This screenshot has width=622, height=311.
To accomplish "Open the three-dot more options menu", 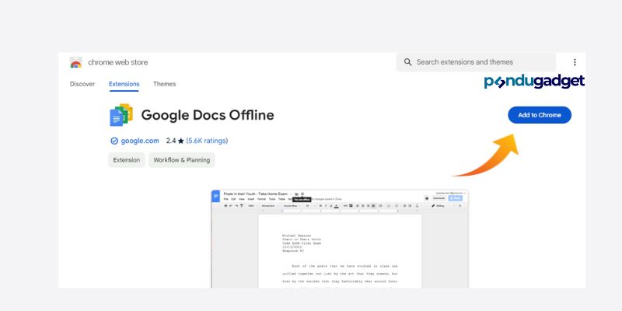I will [x=575, y=62].
